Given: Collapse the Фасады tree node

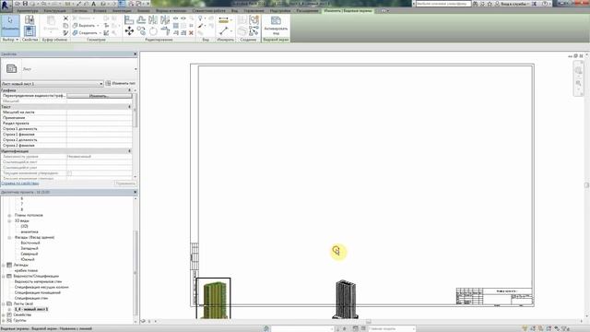Looking at the screenshot, I should point(9,238).
